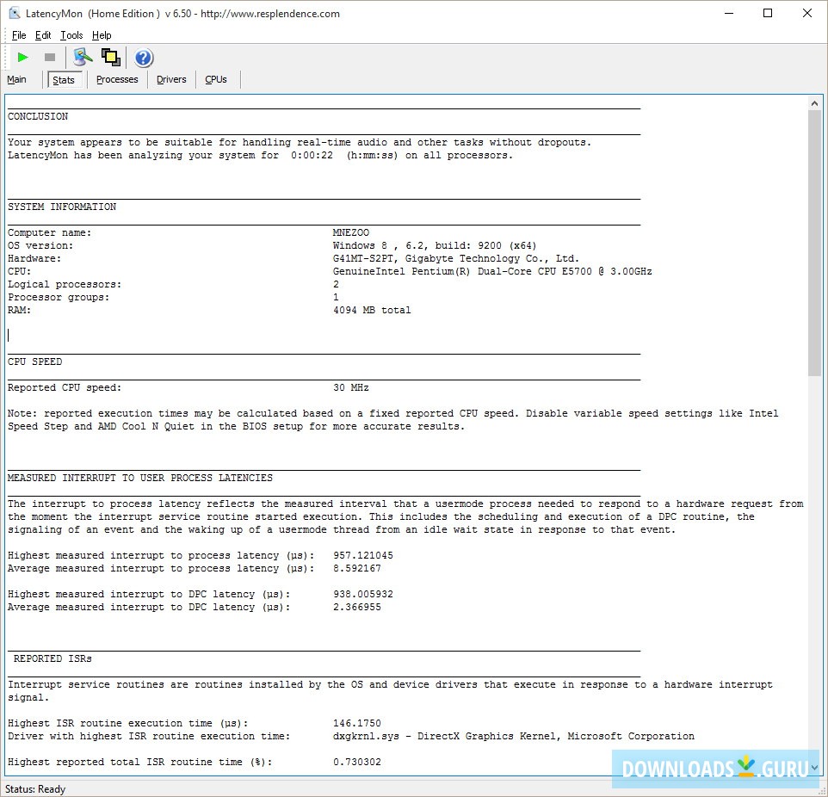Click the gray stop monitor icon

[50, 57]
